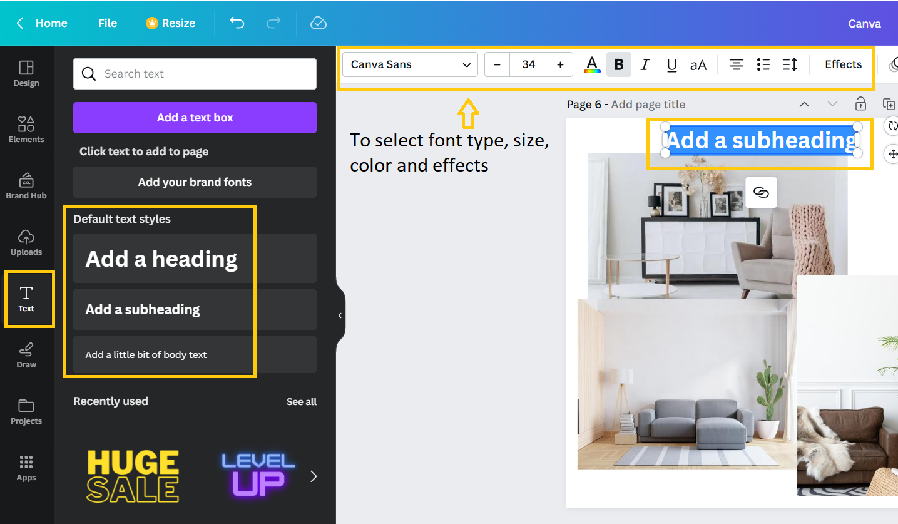Image resolution: width=898 pixels, height=524 pixels.
Task: Click See all recently used
Action: (302, 402)
